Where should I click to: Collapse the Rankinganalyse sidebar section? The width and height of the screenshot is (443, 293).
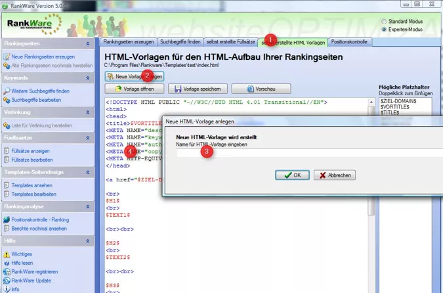(x=87, y=207)
